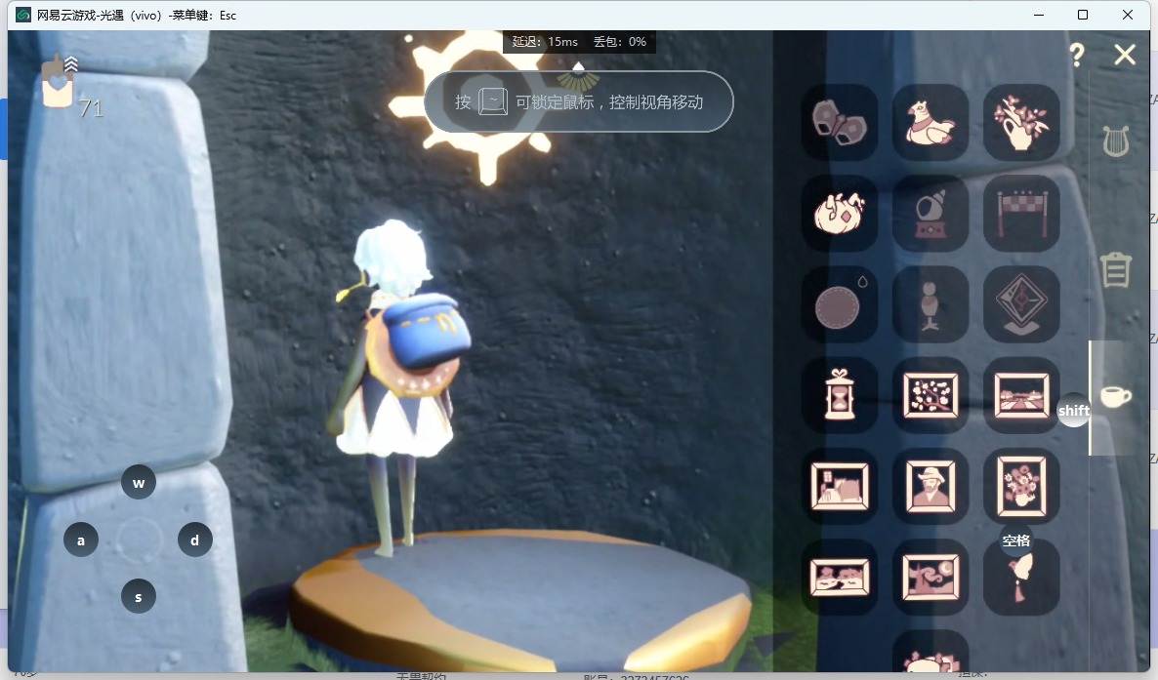Select the gramophone music player prop
This screenshot has width=1158, height=680.
[931, 213]
